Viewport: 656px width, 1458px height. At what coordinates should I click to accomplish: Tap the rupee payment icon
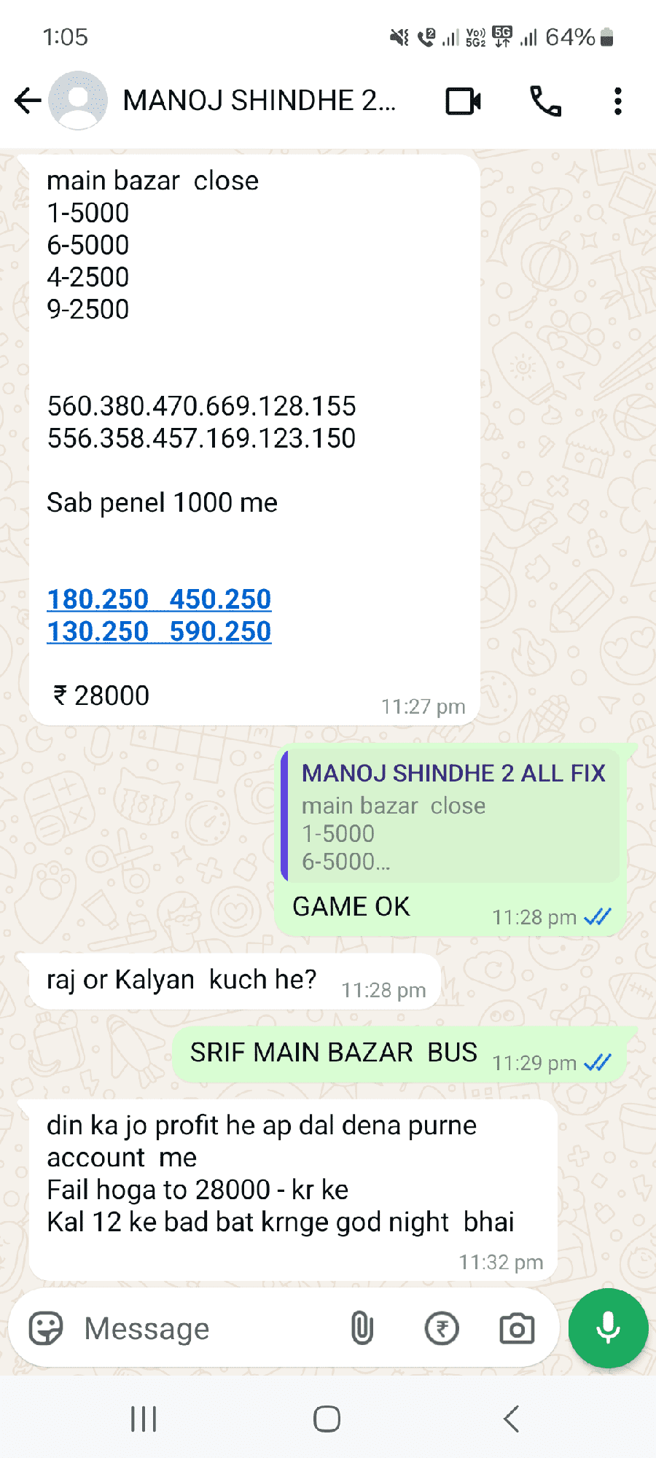click(442, 1328)
